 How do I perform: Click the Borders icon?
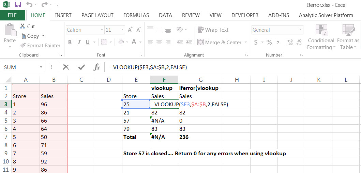[x=104, y=42]
